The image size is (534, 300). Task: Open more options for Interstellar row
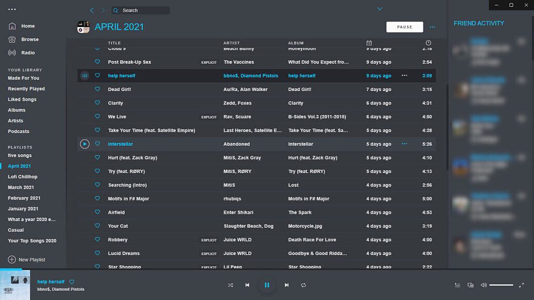[404, 144]
